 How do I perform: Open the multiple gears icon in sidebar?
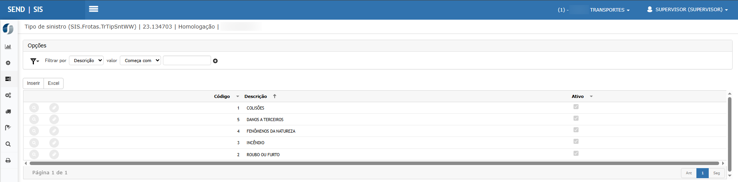[8, 95]
